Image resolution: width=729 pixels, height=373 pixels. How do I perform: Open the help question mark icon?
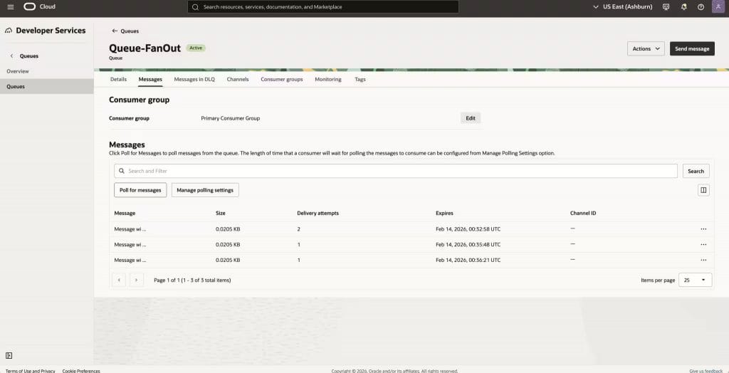click(x=701, y=7)
